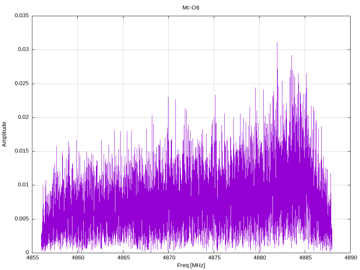Select the 0.005 y-axis tick label
The height and width of the screenshot is (270, 360).
click(22, 219)
